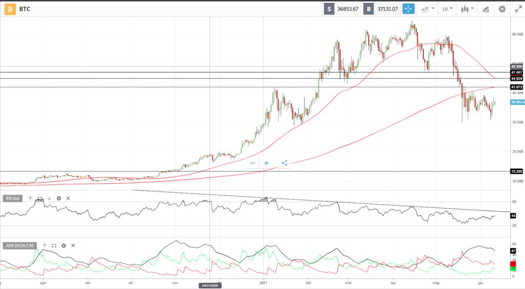Image resolution: width=525 pixels, height=289 pixels.
Task: Click the apr label on time axis
Action: point(393,283)
